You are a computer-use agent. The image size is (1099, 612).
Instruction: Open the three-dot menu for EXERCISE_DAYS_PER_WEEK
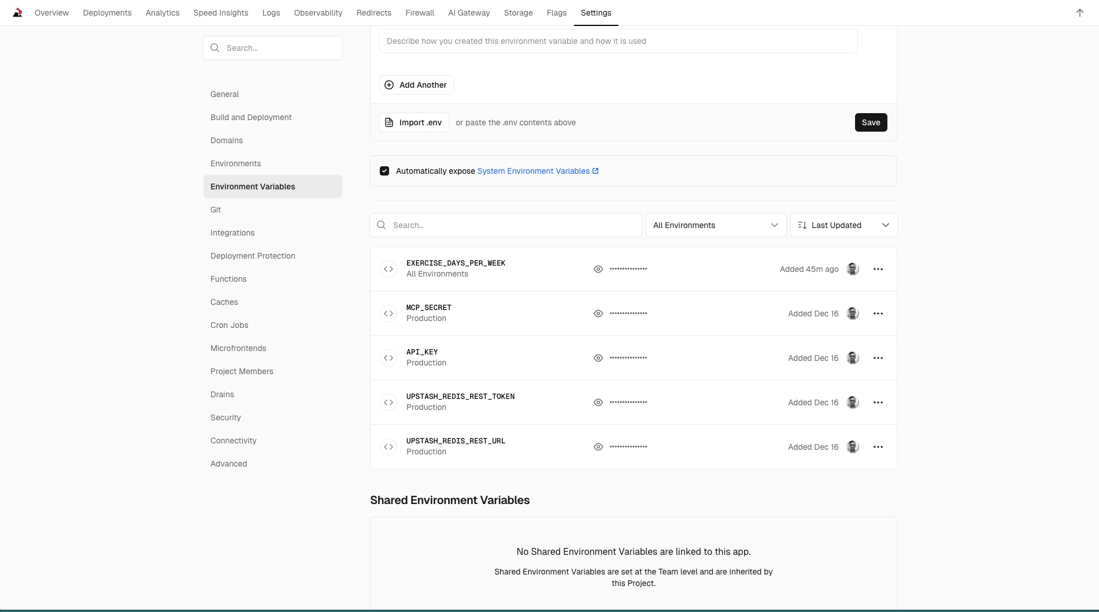tap(878, 269)
